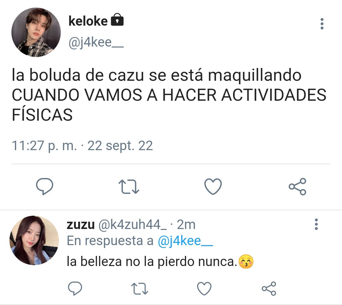Open more options on keloke's tweet
Viewport: 342px width, 305px height.
tap(322, 24)
